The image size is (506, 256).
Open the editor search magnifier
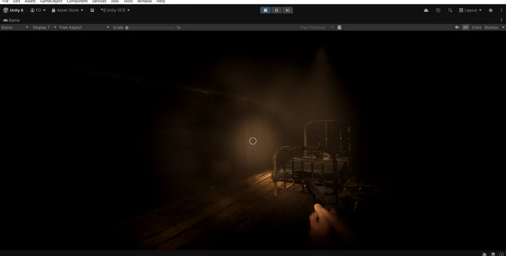point(450,10)
